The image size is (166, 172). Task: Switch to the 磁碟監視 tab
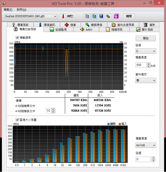click(x=58, y=30)
